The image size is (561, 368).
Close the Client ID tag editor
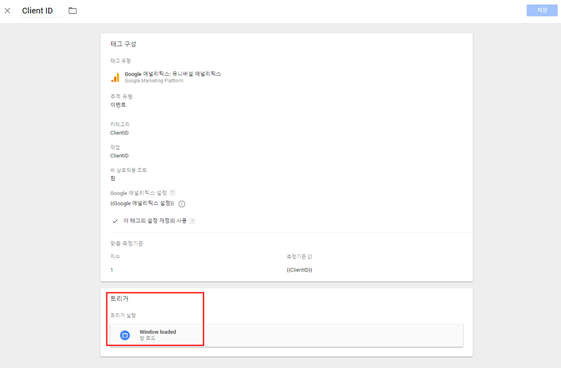[x=7, y=11]
